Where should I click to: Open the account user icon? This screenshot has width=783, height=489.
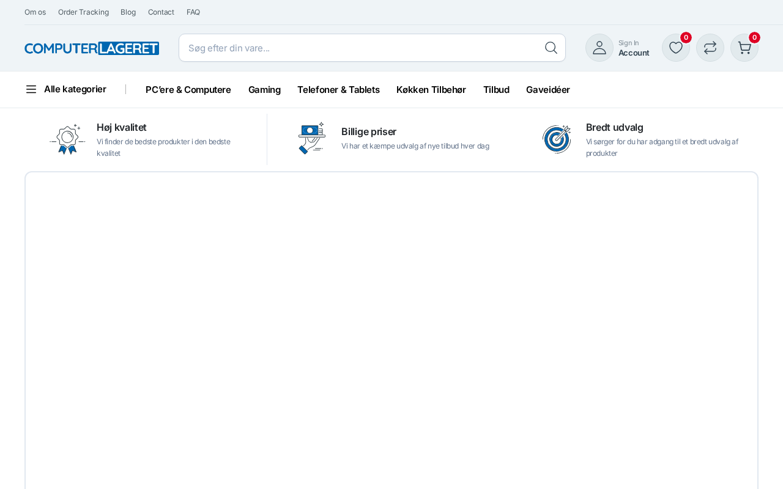point(599,48)
